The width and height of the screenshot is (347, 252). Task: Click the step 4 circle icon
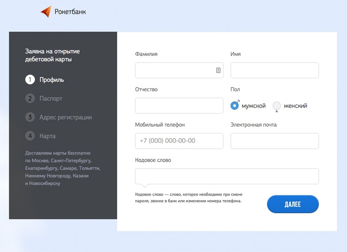coord(30,136)
